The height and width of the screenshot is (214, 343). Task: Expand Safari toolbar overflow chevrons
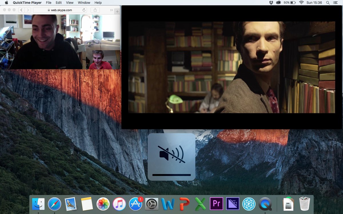pos(111,10)
